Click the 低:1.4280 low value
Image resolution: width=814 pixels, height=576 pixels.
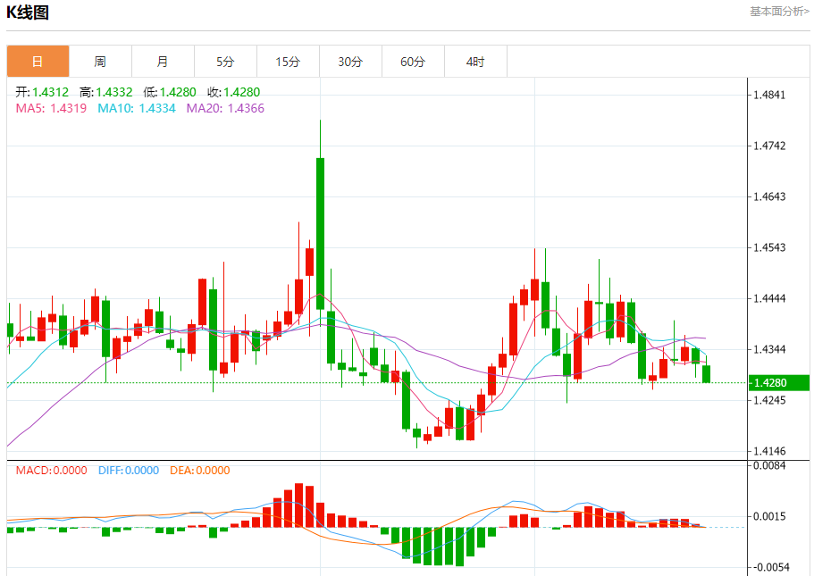click(x=170, y=92)
